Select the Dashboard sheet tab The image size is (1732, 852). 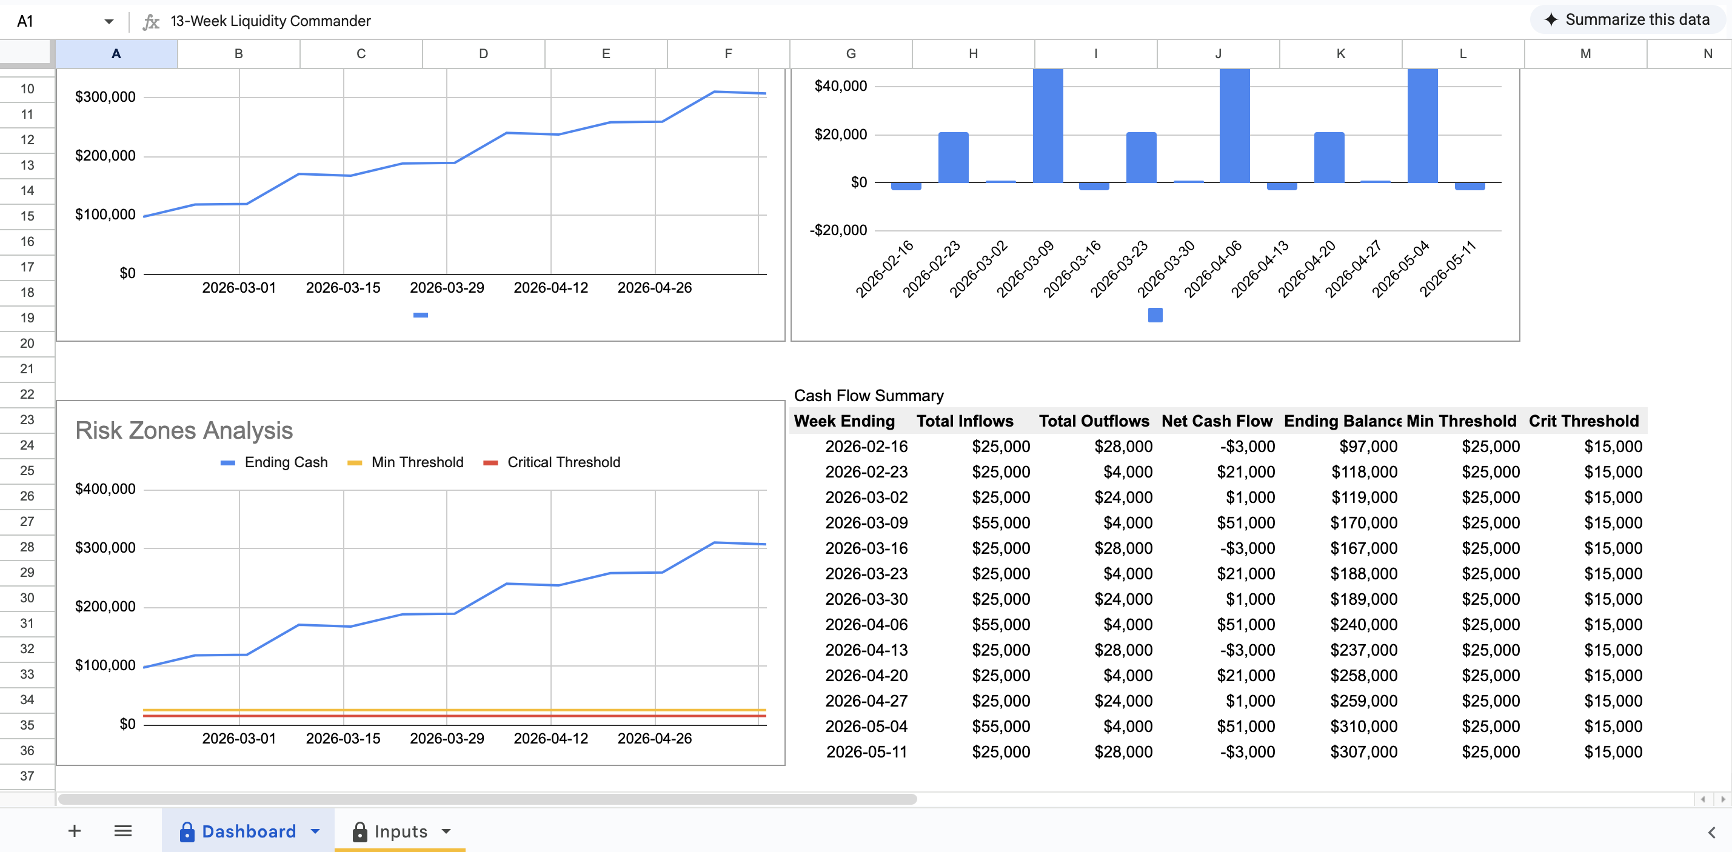click(248, 831)
